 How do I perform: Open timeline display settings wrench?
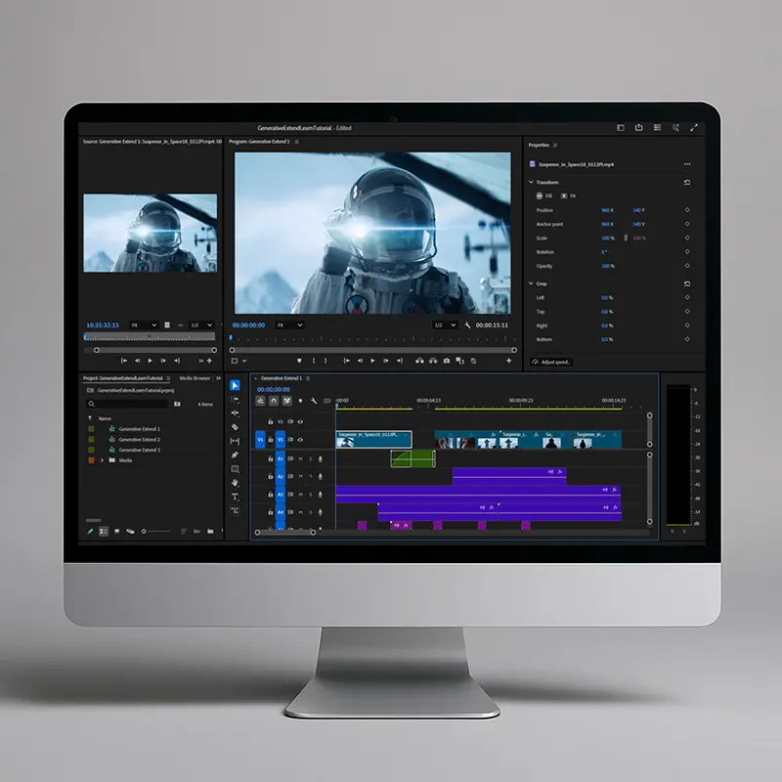pyautogui.click(x=313, y=400)
